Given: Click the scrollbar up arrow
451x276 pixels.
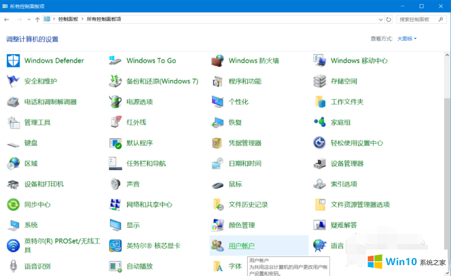Looking at the screenshot, I should pyautogui.click(x=447, y=55).
